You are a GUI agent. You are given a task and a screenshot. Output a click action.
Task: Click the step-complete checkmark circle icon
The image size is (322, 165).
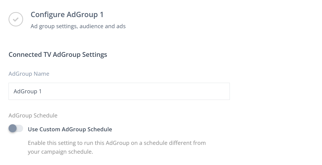click(x=16, y=19)
